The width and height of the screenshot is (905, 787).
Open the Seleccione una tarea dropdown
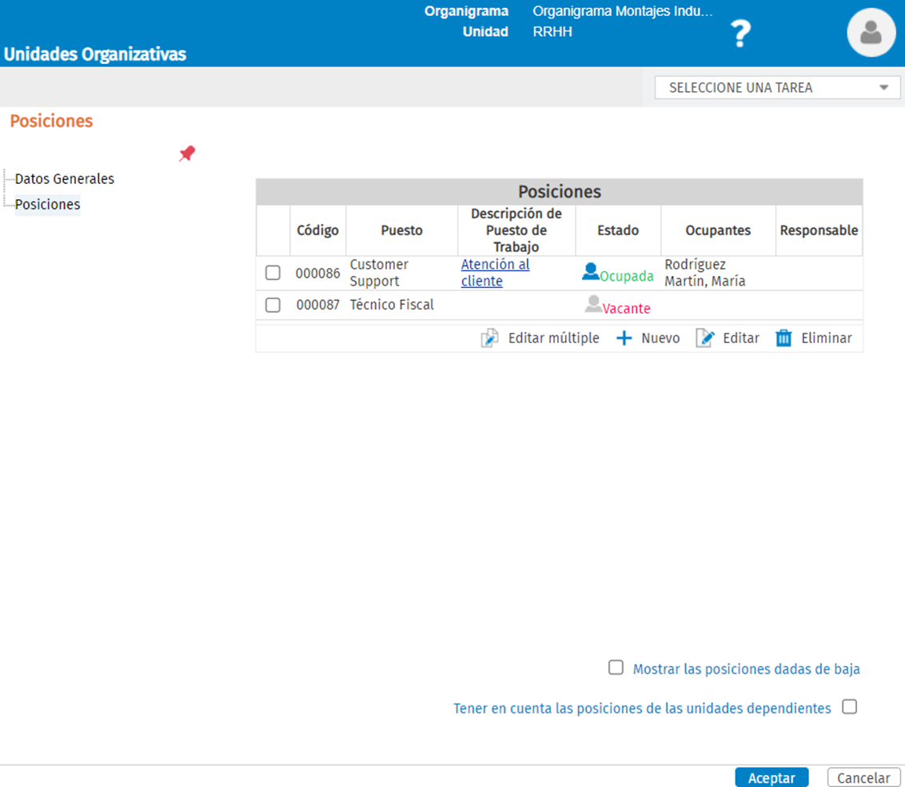click(x=777, y=88)
